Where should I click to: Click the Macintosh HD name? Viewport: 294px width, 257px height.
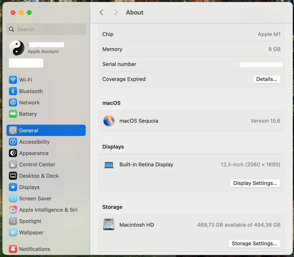click(137, 225)
